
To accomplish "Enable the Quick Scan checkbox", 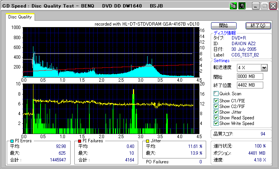I will point(216,94).
